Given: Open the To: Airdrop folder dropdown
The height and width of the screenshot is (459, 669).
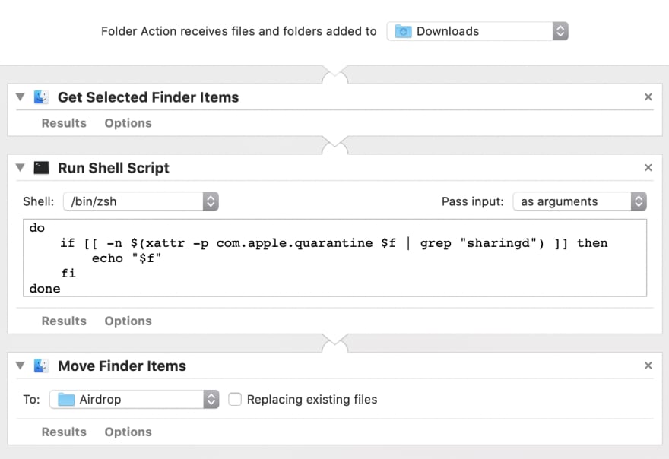Looking at the screenshot, I should tap(135, 399).
